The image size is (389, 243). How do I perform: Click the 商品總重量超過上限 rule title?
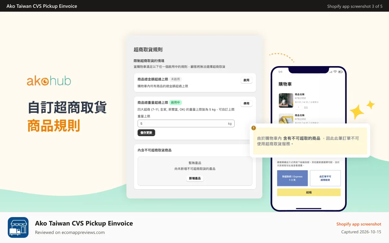click(x=153, y=102)
